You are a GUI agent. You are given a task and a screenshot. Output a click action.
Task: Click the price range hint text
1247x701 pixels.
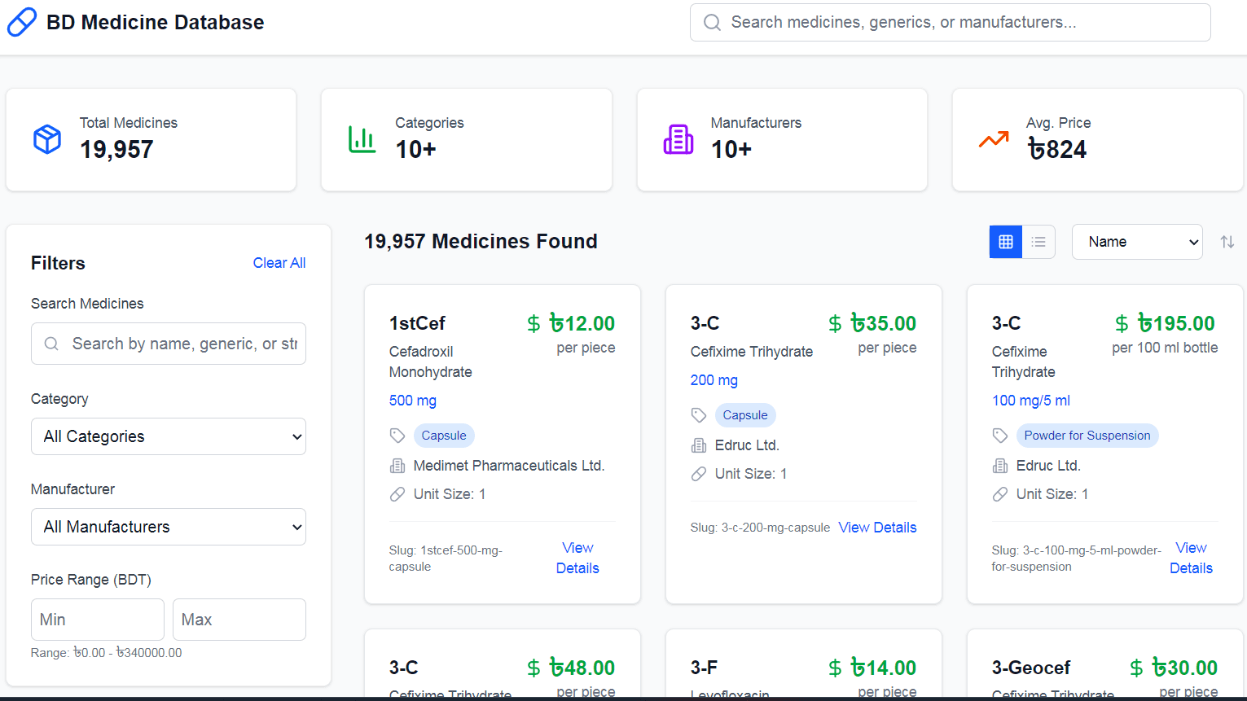pyautogui.click(x=107, y=653)
